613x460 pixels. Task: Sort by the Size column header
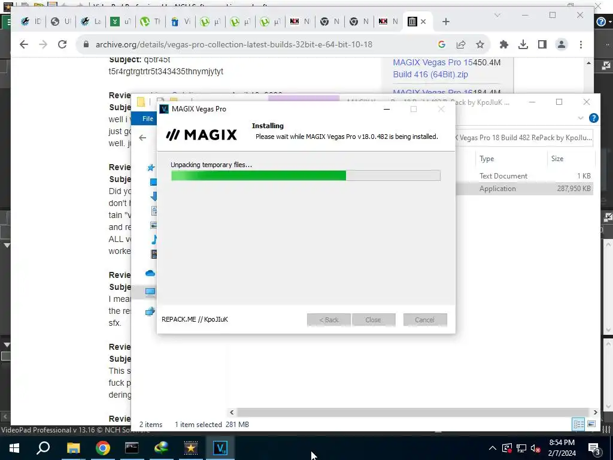(x=557, y=158)
